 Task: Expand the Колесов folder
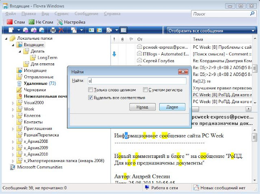pyautogui.click(x=13, y=116)
